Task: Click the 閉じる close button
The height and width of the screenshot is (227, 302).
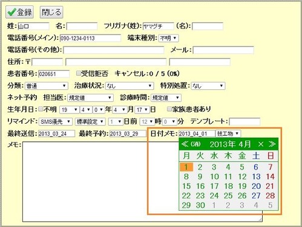Action: pyautogui.click(x=51, y=12)
